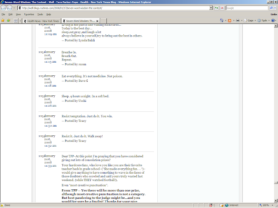This screenshot has width=278, height=208.
Task: Open the recent pages dropdown beside Forward
Action: [x=14, y=8]
